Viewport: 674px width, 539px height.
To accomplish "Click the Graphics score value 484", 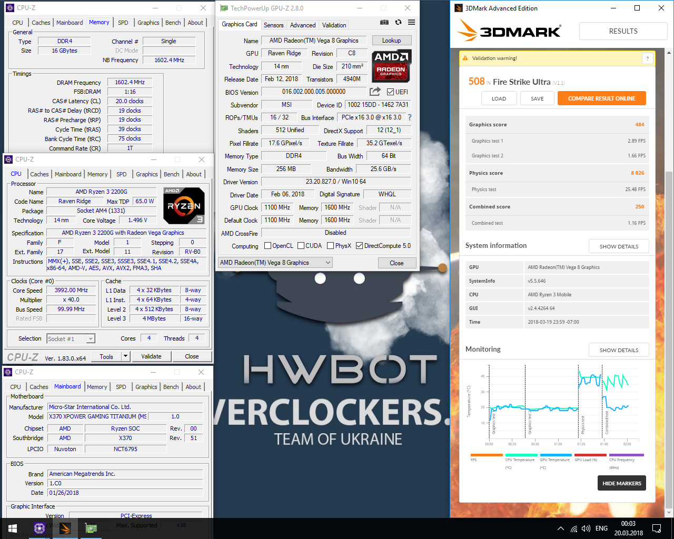I will tap(639, 125).
